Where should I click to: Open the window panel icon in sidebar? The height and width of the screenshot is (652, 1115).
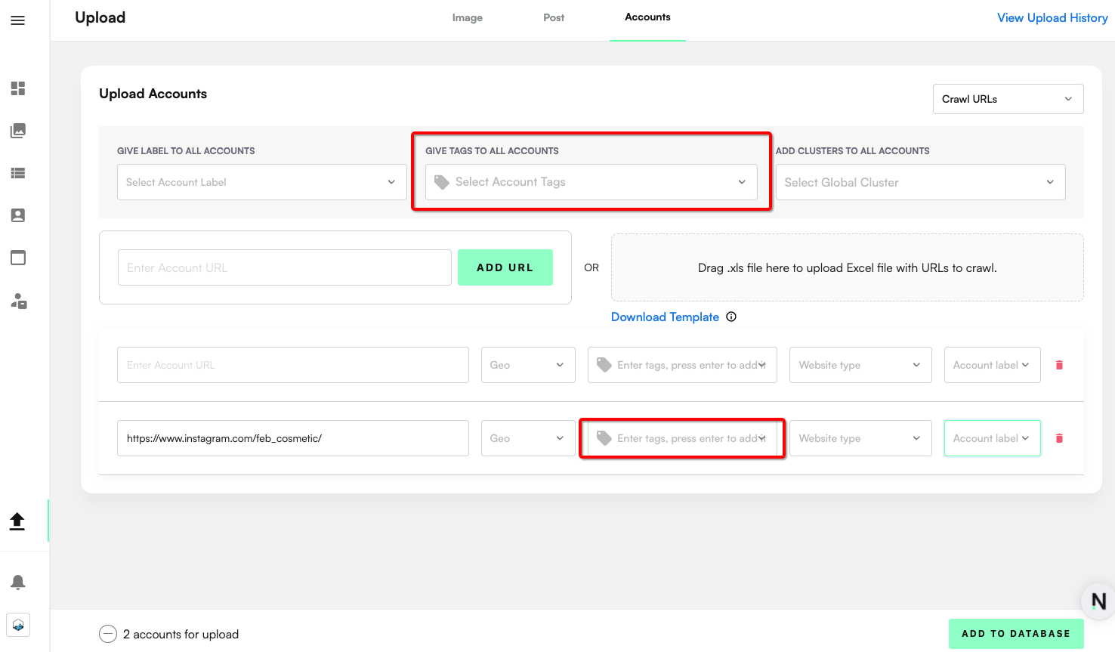18,258
